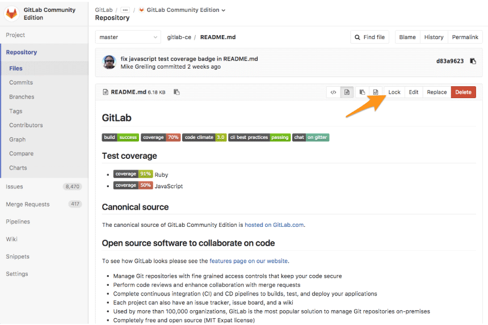Open the hosted on GitLab.com link
The image size is (488, 325).
coord(274,225)
